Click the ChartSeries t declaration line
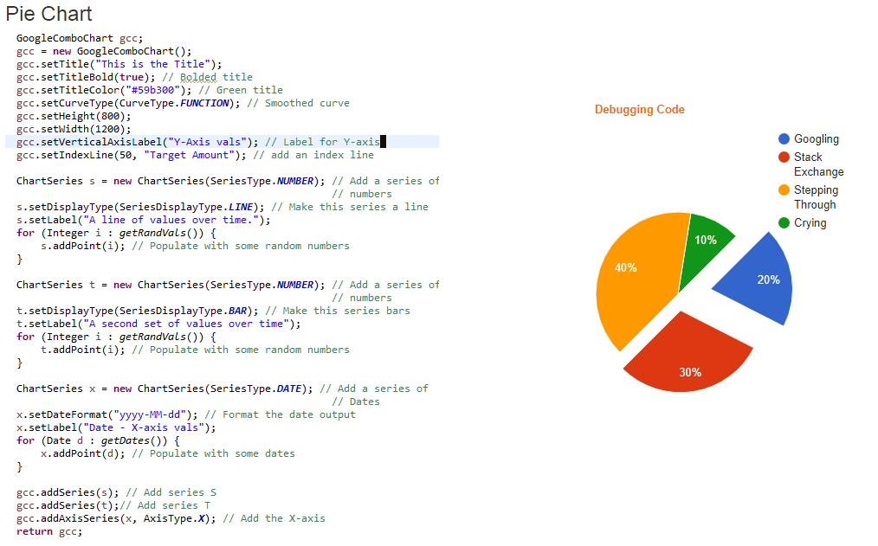Image resolution: width=878 pixels, height=546 pixels. click(228, 285)
